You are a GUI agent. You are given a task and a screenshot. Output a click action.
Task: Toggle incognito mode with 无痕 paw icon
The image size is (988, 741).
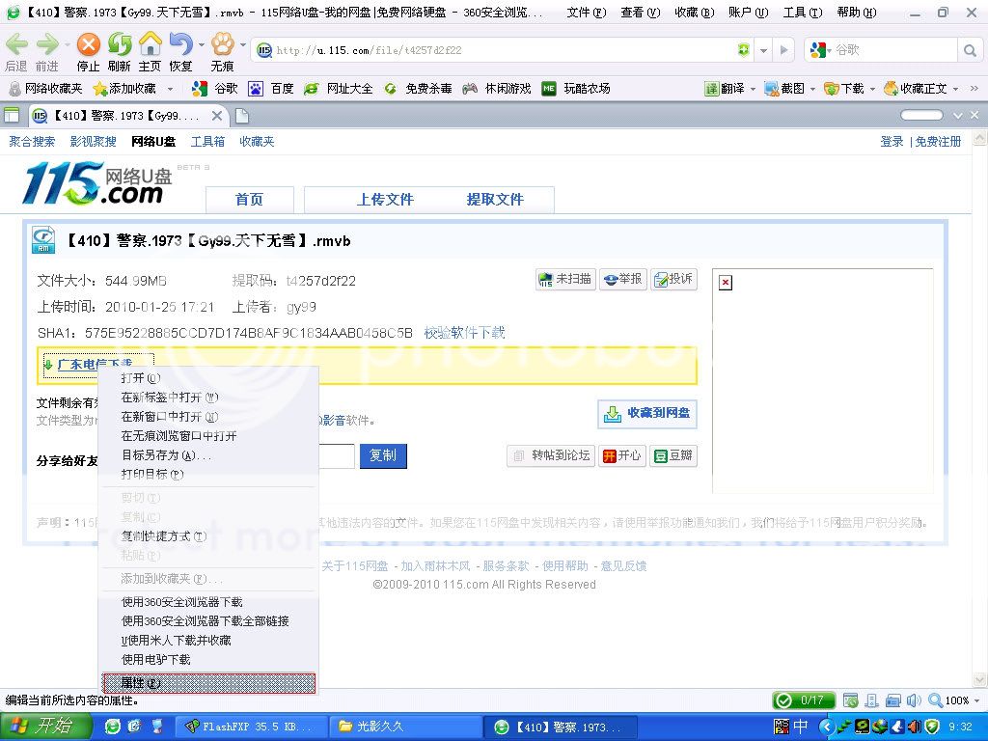click(222, 45)
